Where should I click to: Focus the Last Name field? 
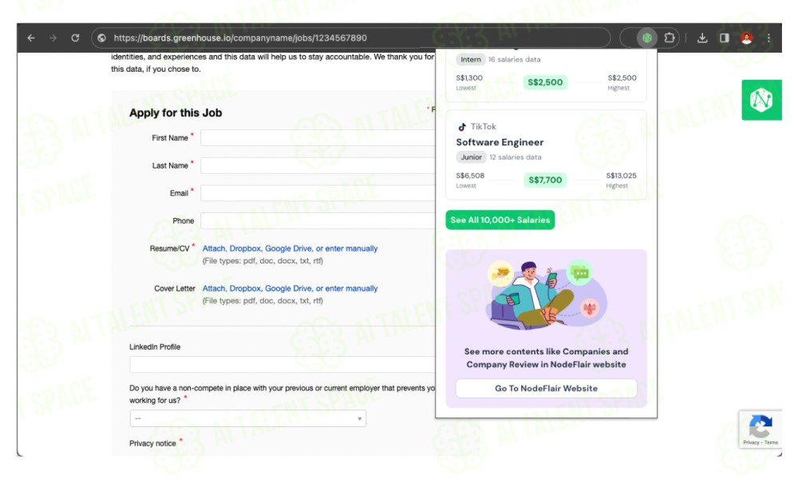click(318, 165)
